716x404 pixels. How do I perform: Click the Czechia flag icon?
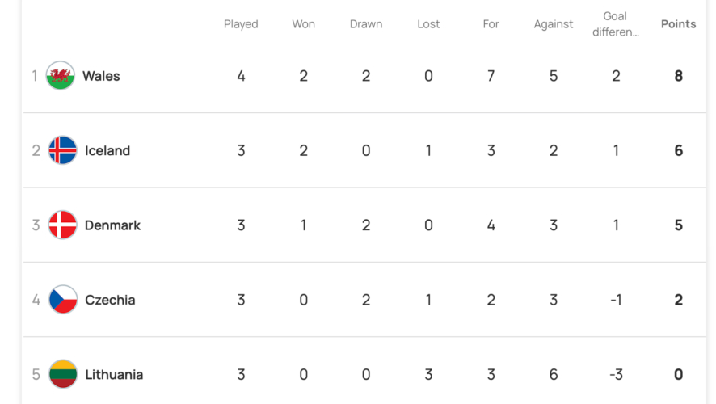(62, 300)
